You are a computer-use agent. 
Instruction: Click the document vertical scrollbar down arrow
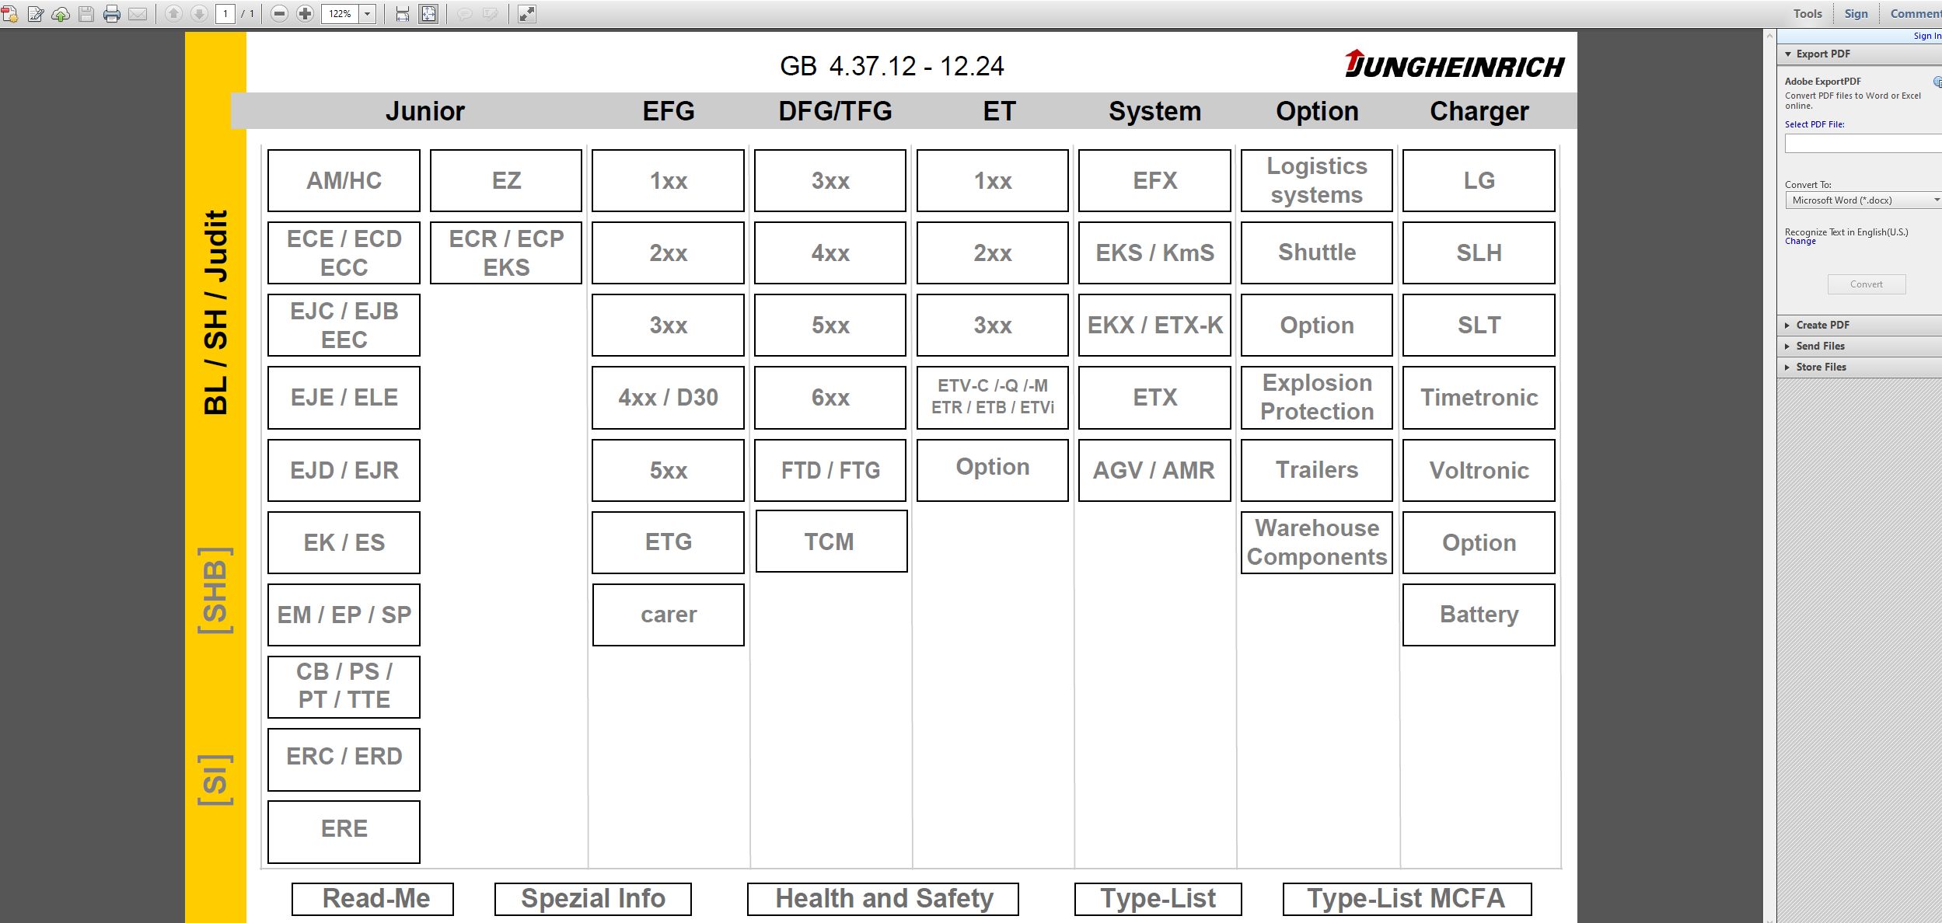point(1770,918)
